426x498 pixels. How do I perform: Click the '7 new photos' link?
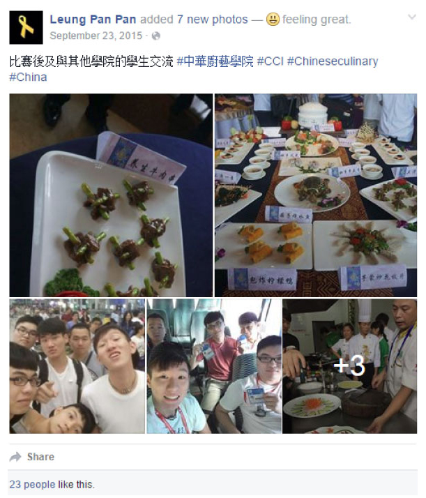(213, 20)
